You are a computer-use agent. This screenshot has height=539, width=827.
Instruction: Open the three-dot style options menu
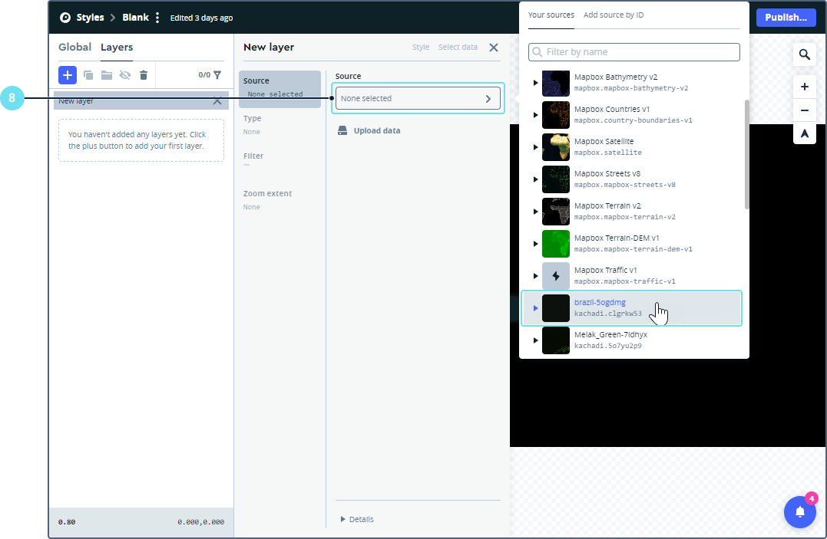point(157,18)
